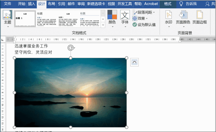216x132 pixels.
Task: Select the sunset lake picture
Action: pos(71,93)
